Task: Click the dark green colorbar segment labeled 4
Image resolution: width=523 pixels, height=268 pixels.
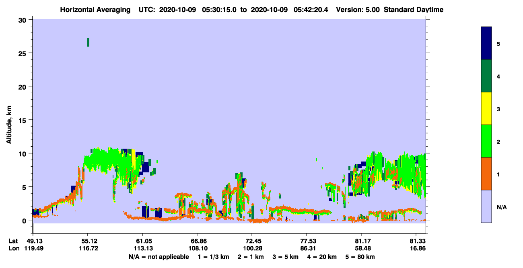Action: tap(486, 76)
